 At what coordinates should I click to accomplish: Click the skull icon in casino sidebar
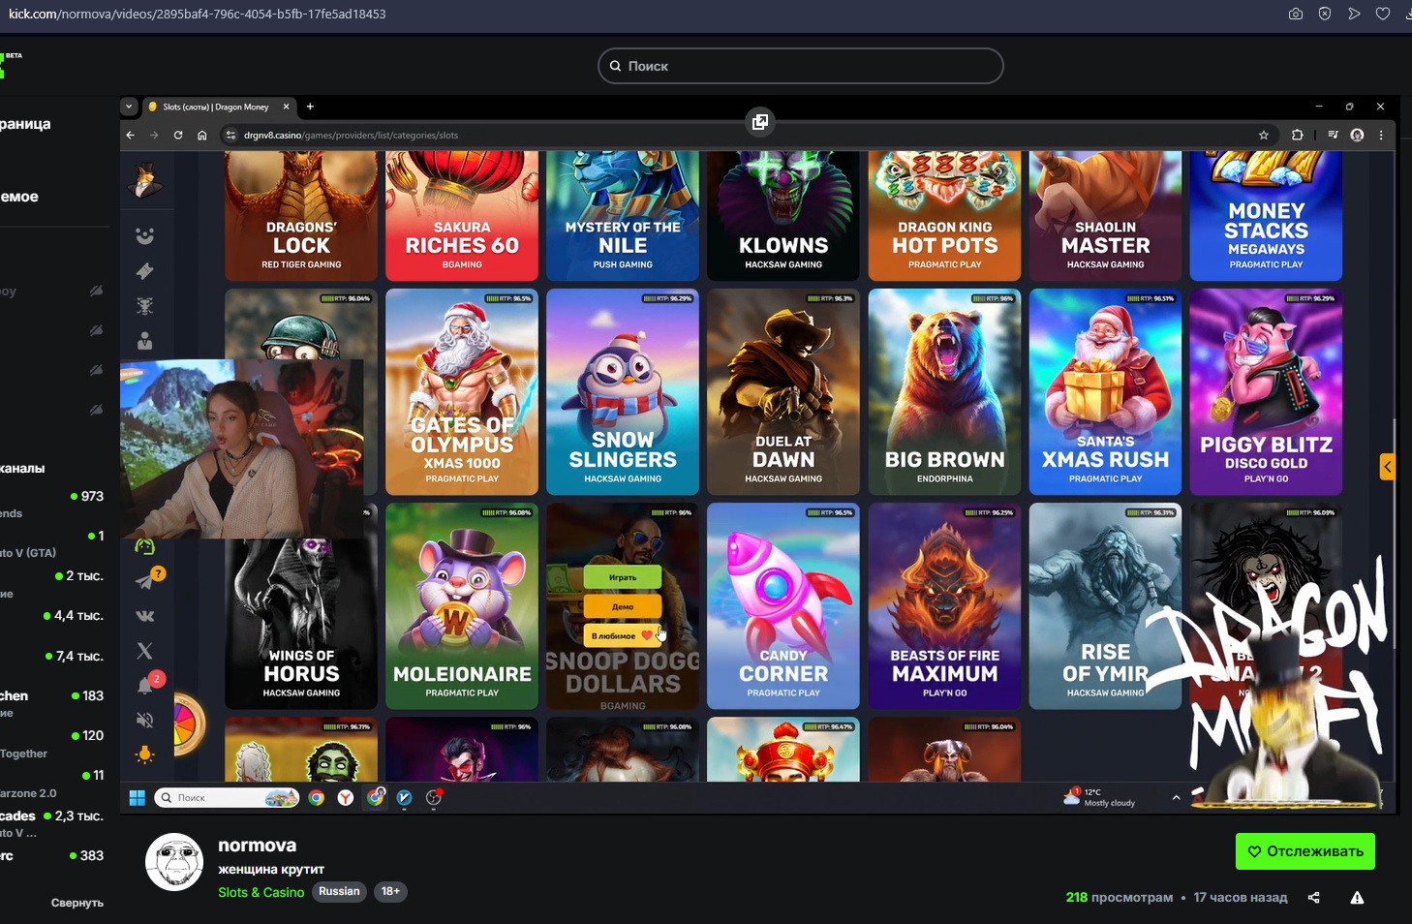(x=145, y=306)
